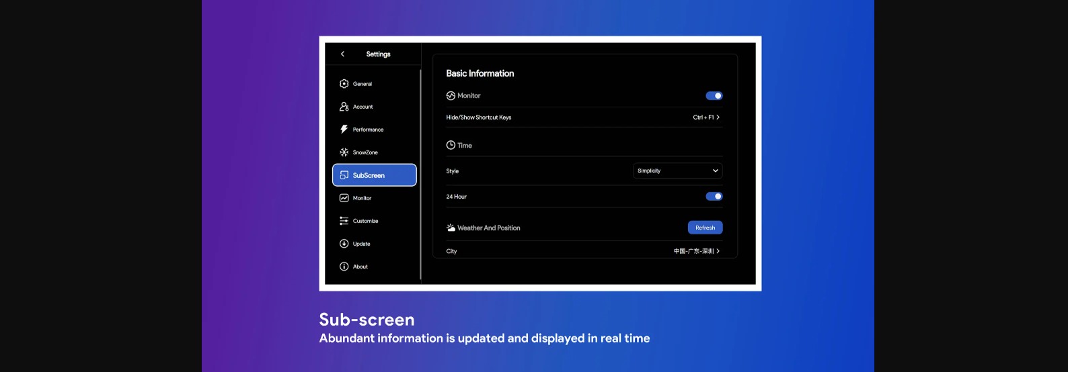Click the About info icon
This screenshot has width=1068, height=372.
pyautogui.click(x=344, y=267)
